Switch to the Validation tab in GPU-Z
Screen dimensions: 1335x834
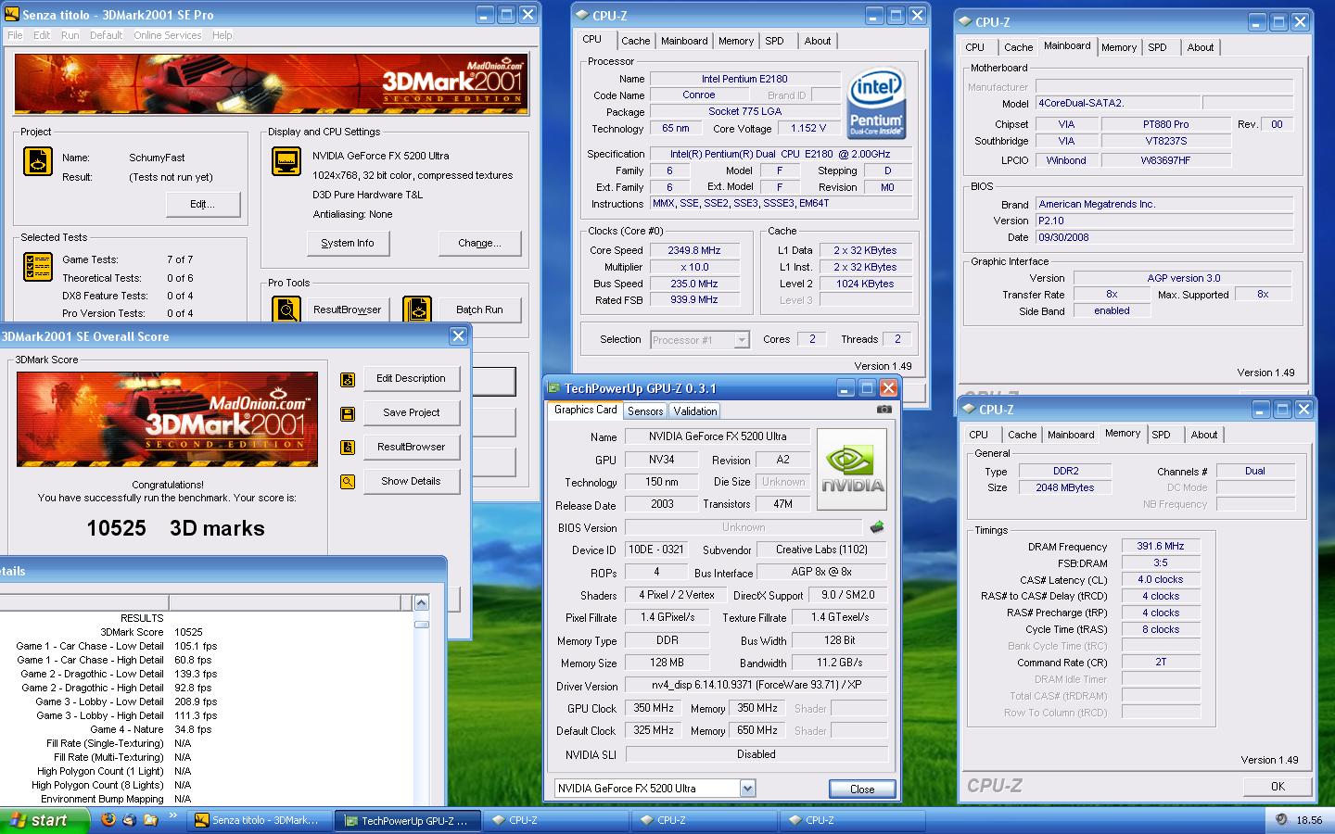695,411
